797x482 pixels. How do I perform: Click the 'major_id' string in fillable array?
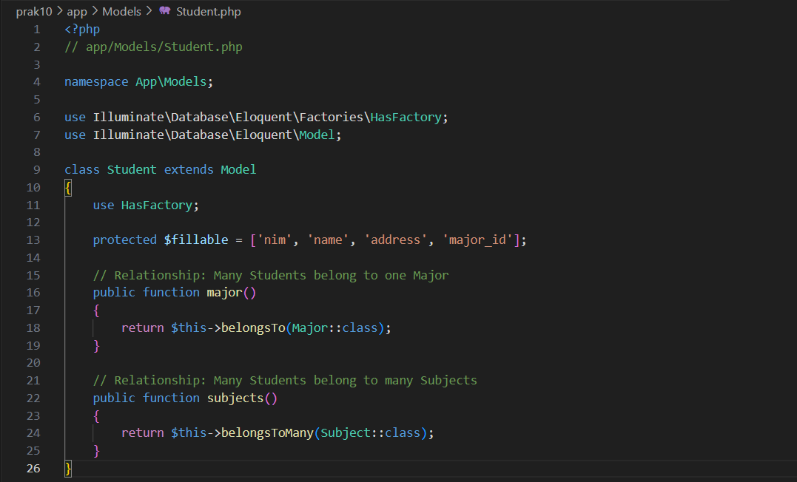(x=478, y=240)
